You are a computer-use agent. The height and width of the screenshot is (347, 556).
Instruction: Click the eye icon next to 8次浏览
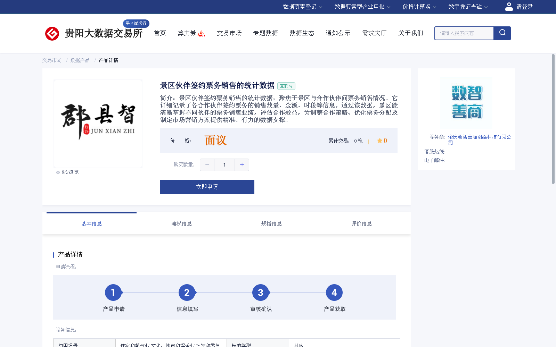[x=58, y=172]
